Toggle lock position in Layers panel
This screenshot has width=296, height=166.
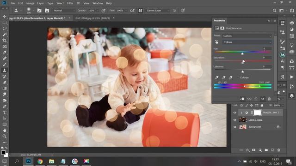click(252, 106)
